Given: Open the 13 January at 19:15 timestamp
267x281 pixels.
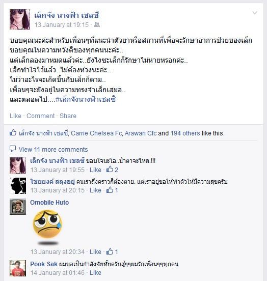Looking at the screenshot, I should coord(62,25).
